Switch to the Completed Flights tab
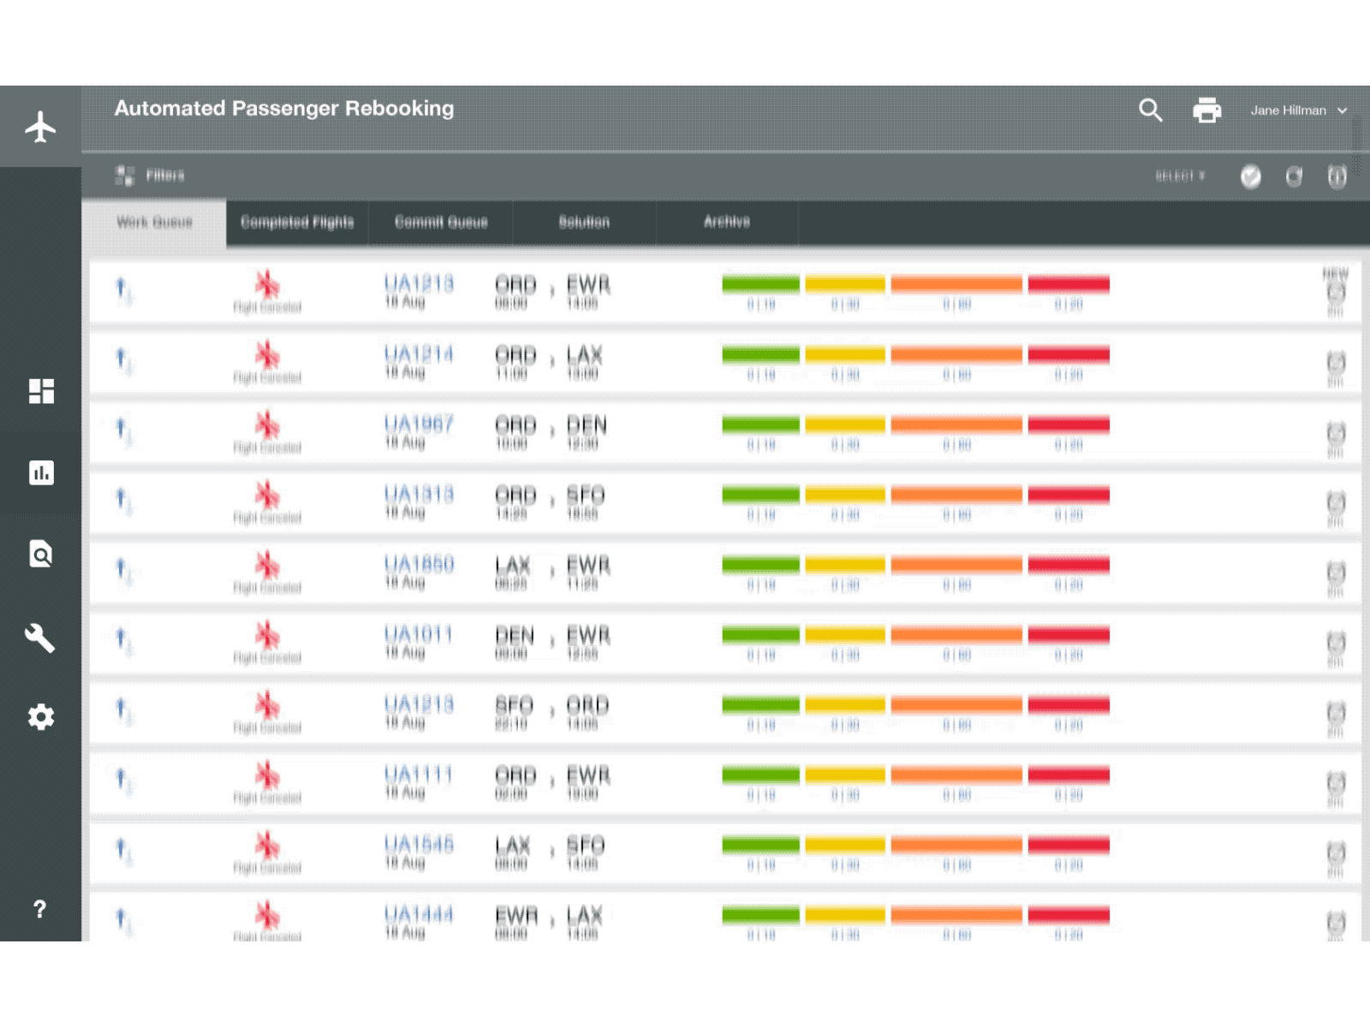Viewport: 1370px width, 1027px height. (297, 223)
